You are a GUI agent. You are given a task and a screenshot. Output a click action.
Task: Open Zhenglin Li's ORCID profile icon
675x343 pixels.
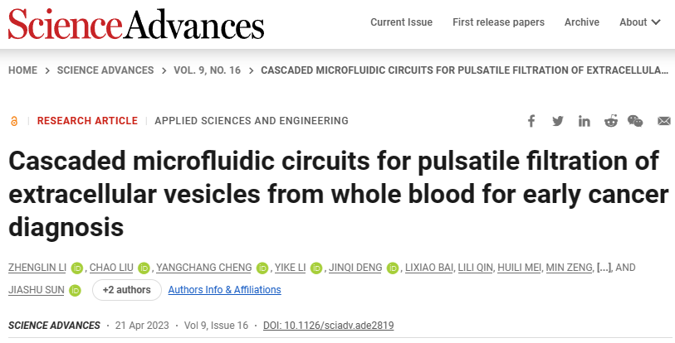76,268
